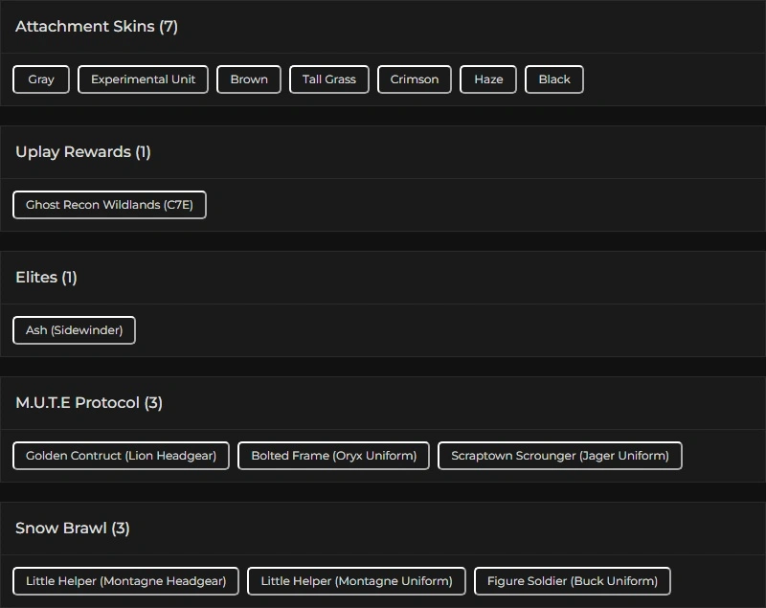Click the Experimental Unit skin tag
Screen dimensions: 766x608
click(143, 79)
